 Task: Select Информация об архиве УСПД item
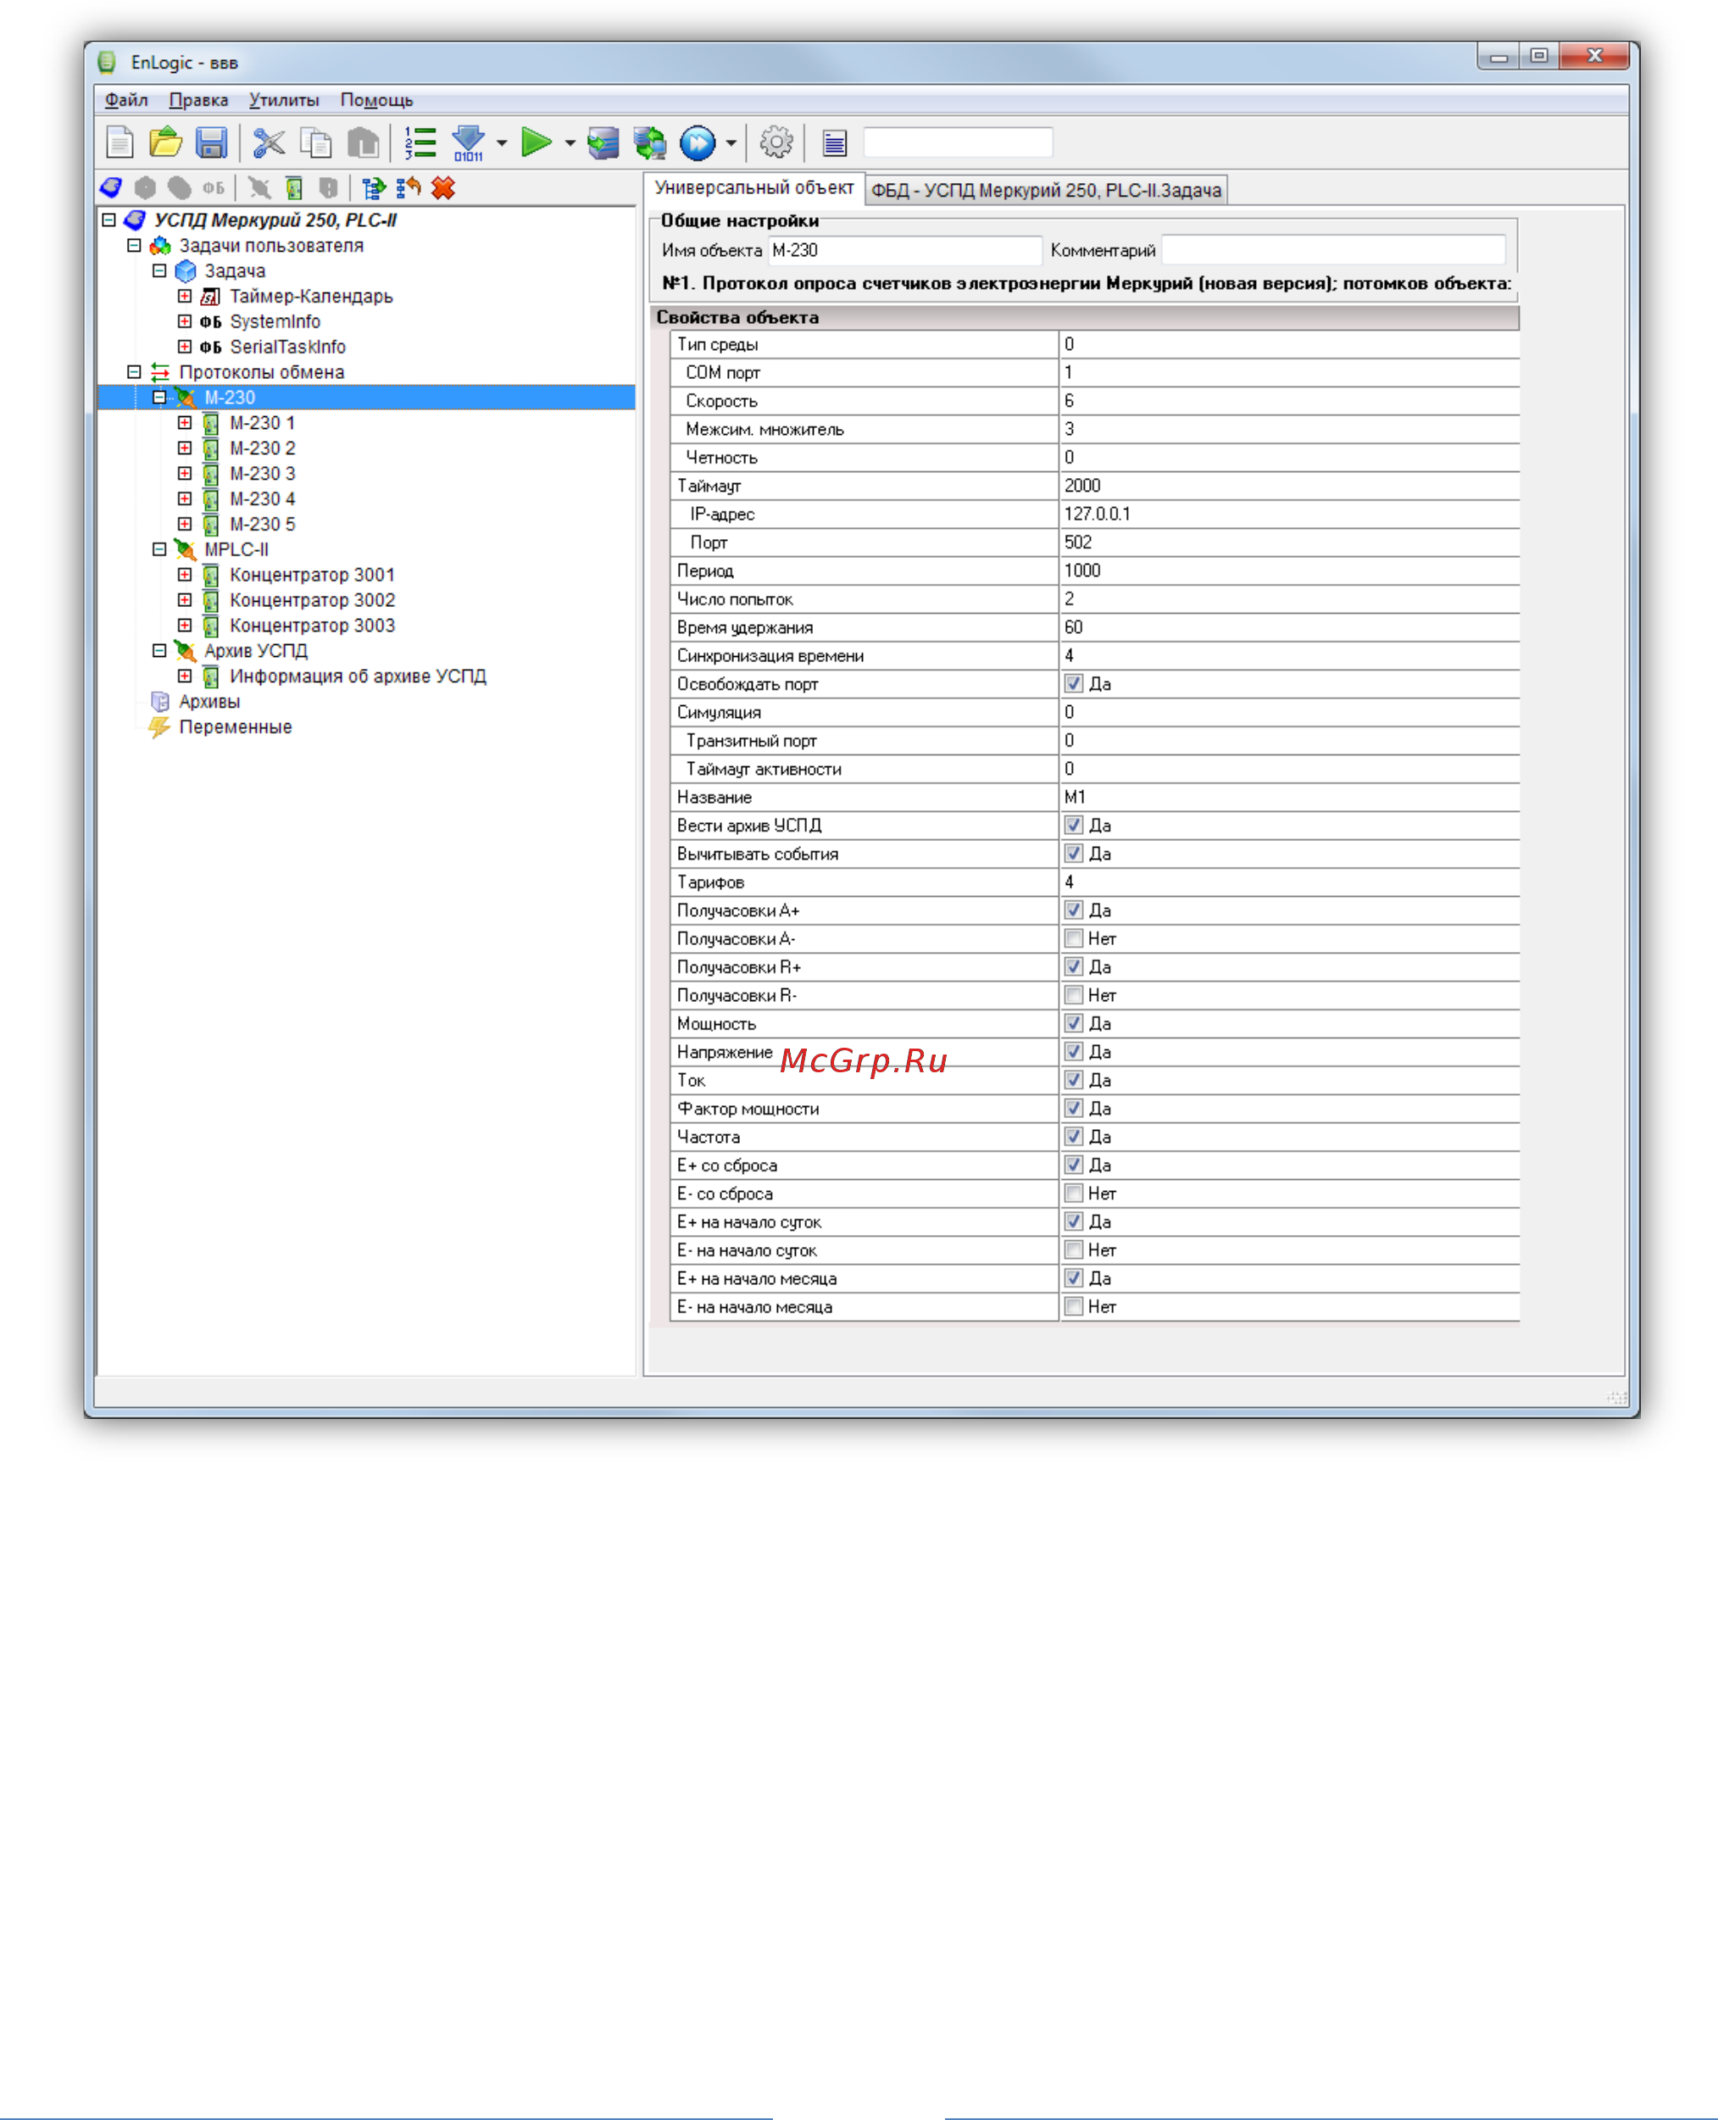pyautogui.click(x=358, y=676)
